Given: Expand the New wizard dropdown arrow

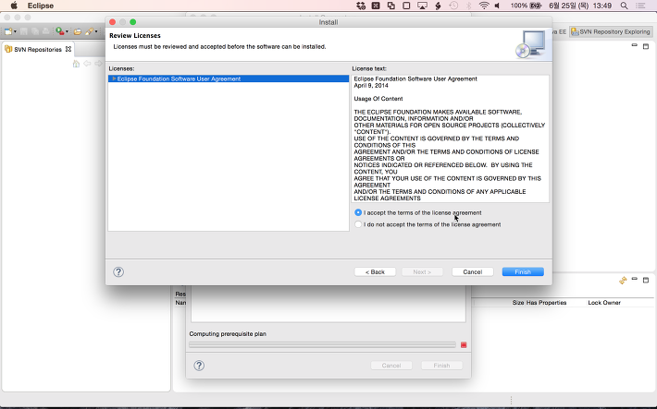Looking at the screenshot, I should [x=15, y=31].
